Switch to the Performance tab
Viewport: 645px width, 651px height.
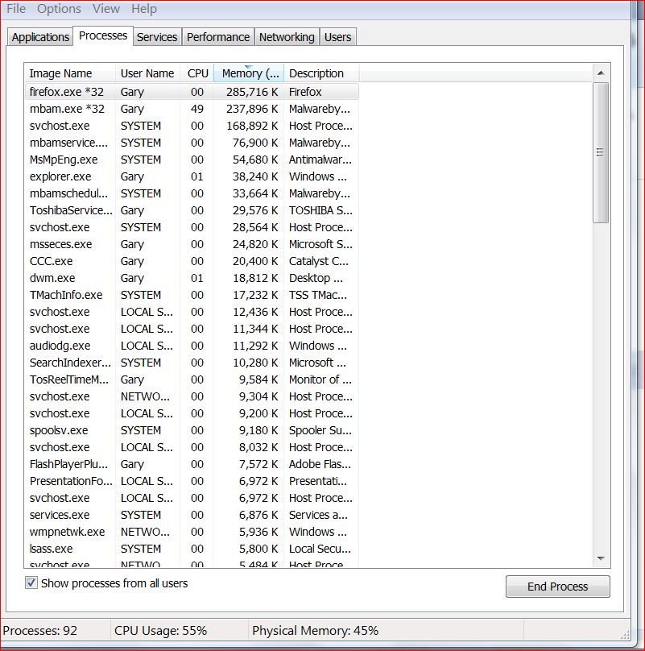(x=218, y=37)
